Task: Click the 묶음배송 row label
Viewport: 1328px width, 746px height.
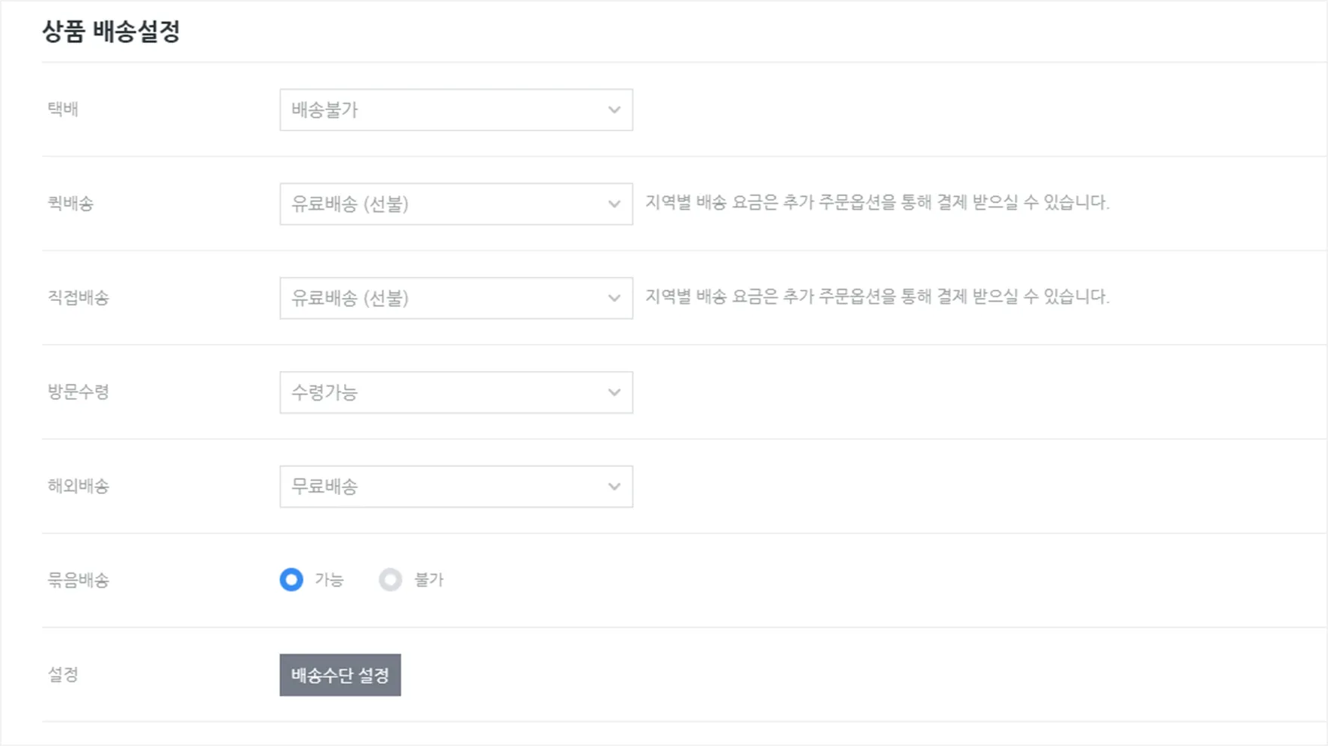Action: [78, 580]
